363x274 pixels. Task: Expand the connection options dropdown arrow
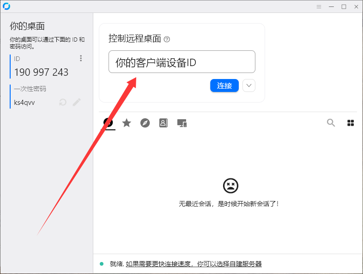click(x=249, y=85)
